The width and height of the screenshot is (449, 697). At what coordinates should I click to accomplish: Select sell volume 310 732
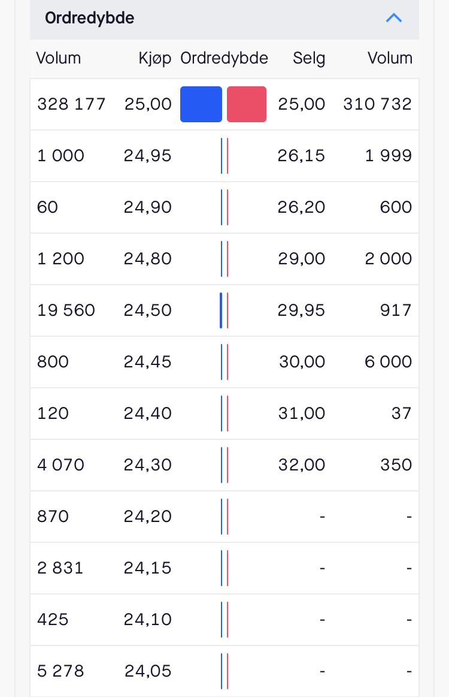pos(378,104)
